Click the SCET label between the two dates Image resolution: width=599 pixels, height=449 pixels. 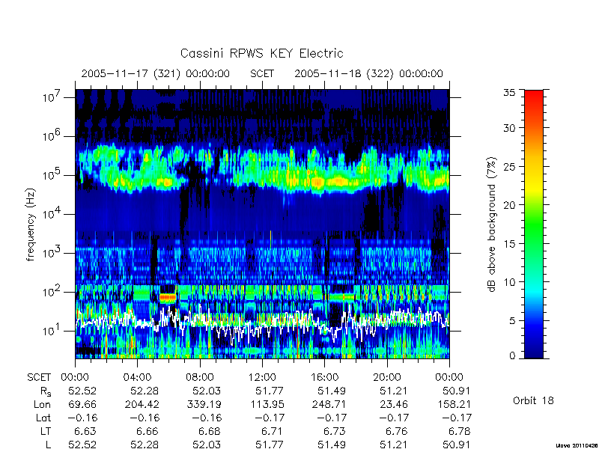coord(262,73)
